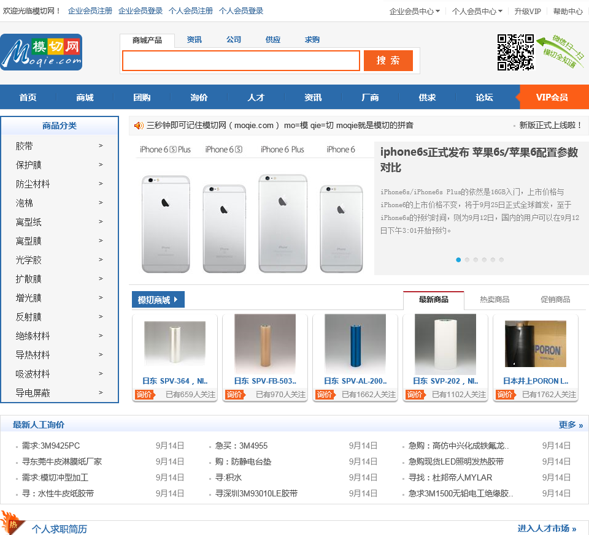Open 团购 in navigation bar
589x535 pixels.
tap(142, 97)
